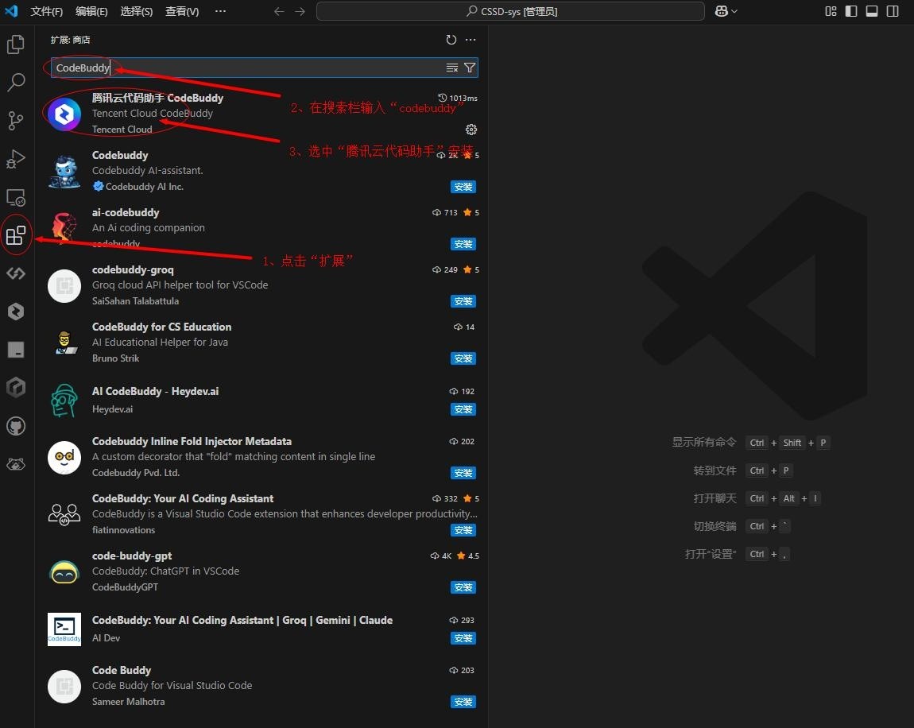Image resolution: width=914 pixels, height=728 pixels.
Task: Open the CodeBuddy view in activity bar
Action: coord(16,312)
